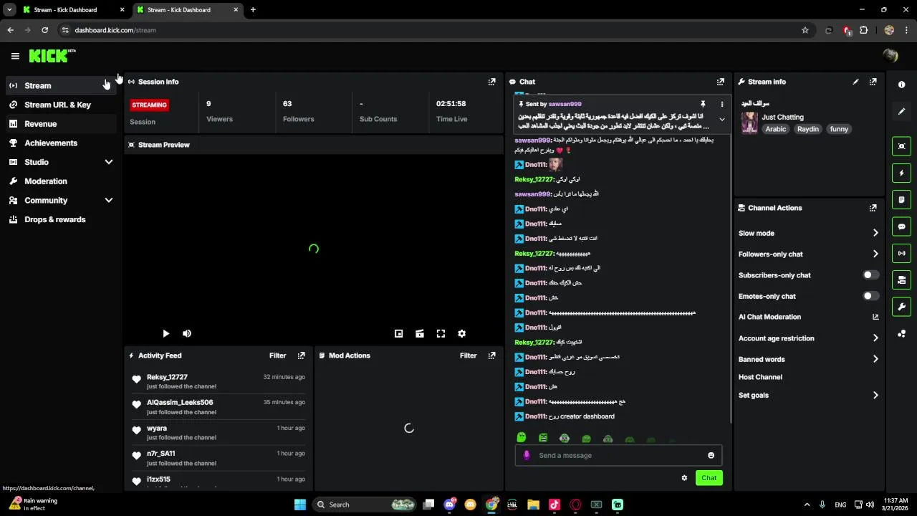Play the stream preview
Screen dimensions: 917x516
165,333
